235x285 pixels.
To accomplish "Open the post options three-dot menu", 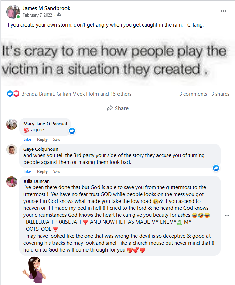I will point(223,11).
